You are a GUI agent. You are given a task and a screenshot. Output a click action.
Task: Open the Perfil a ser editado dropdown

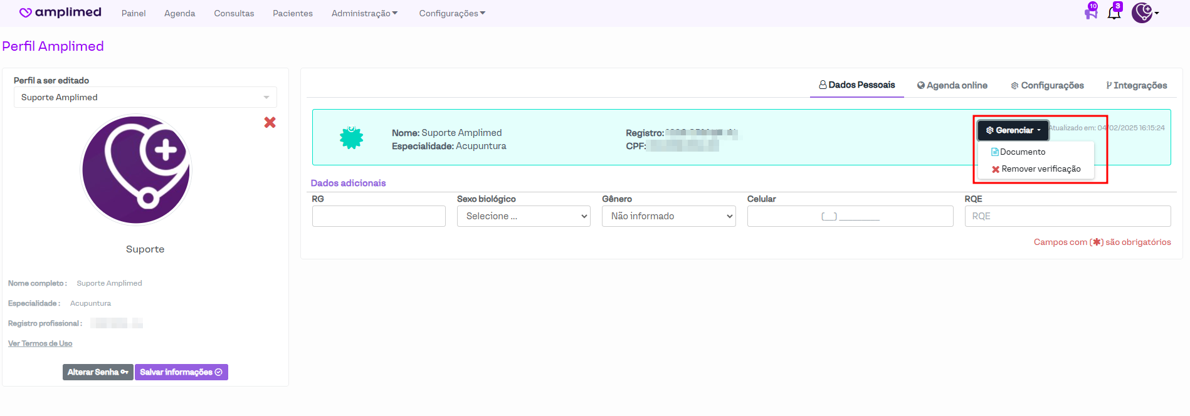[145, 97]
